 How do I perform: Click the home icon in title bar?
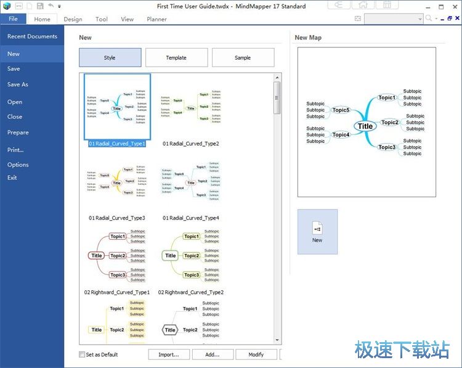coord(363,5)
